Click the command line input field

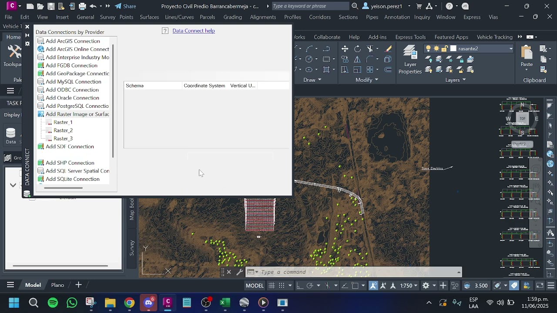click(357, 272)
